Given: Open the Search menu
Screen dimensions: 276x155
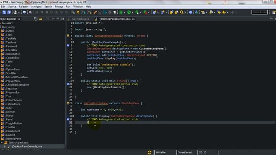Looking at the screenshot, I should [48, 7].
